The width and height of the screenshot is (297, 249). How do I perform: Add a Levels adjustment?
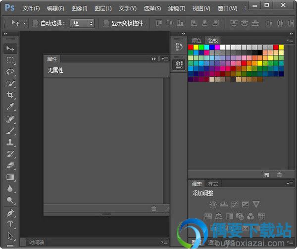224,204
